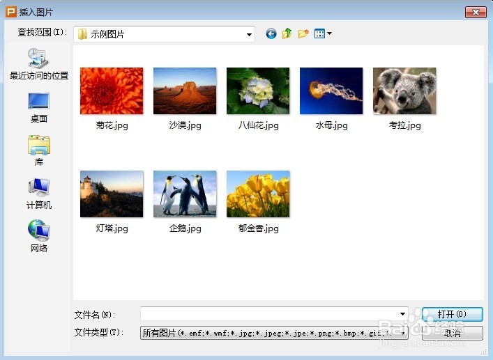Click the 水母.jpg file name
The width and height of the screenshot is (493, 360).
coord(332,125)
